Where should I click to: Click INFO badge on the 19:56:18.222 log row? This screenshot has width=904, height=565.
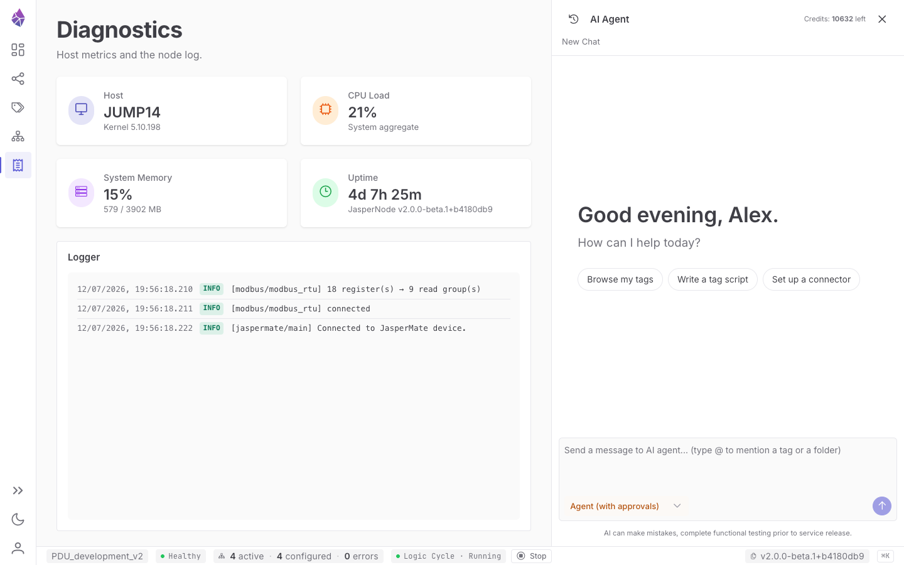coord(212,328)
